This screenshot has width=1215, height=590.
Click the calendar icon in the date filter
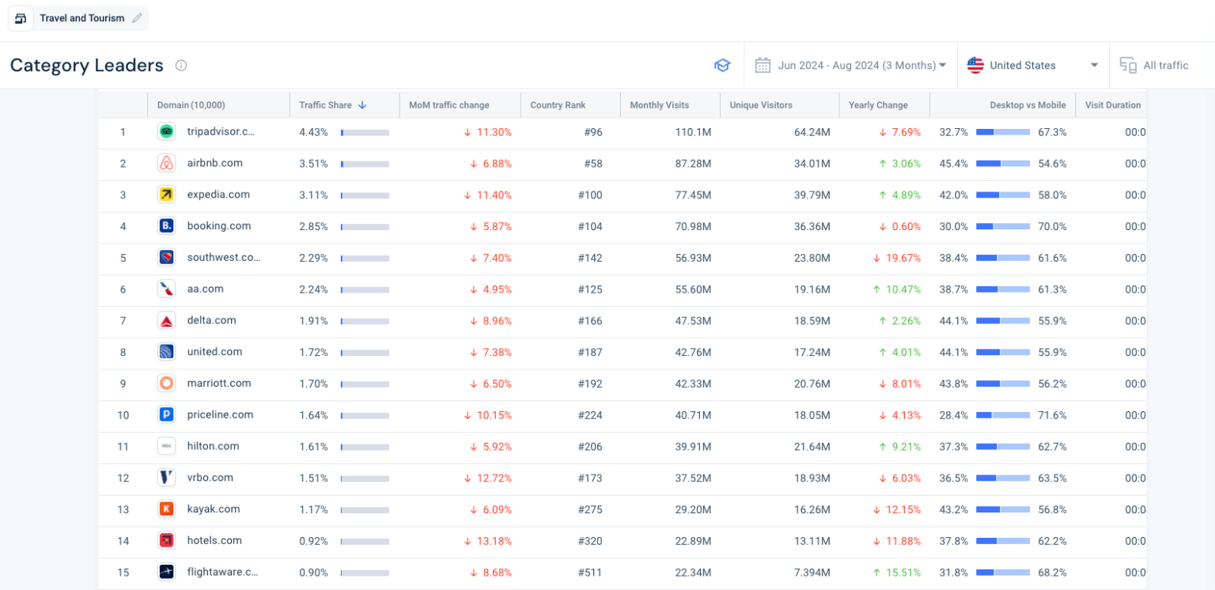click(x=763, y=65)
